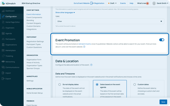Viewport: 170px width, 106px height.
Task: Open Registration Settings
Action: coord(35,41)
